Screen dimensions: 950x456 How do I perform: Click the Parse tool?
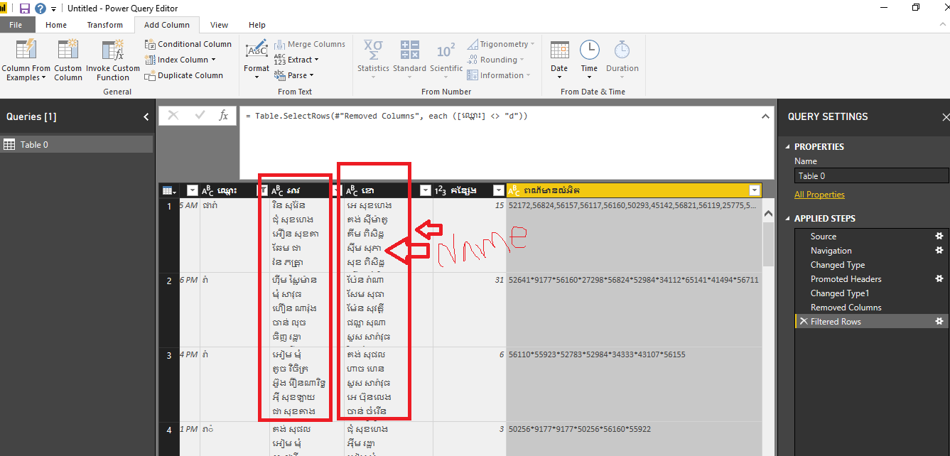[x=293, y=75]
